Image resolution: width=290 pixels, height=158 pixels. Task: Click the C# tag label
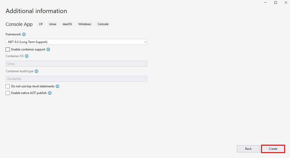tap(41, 24)
